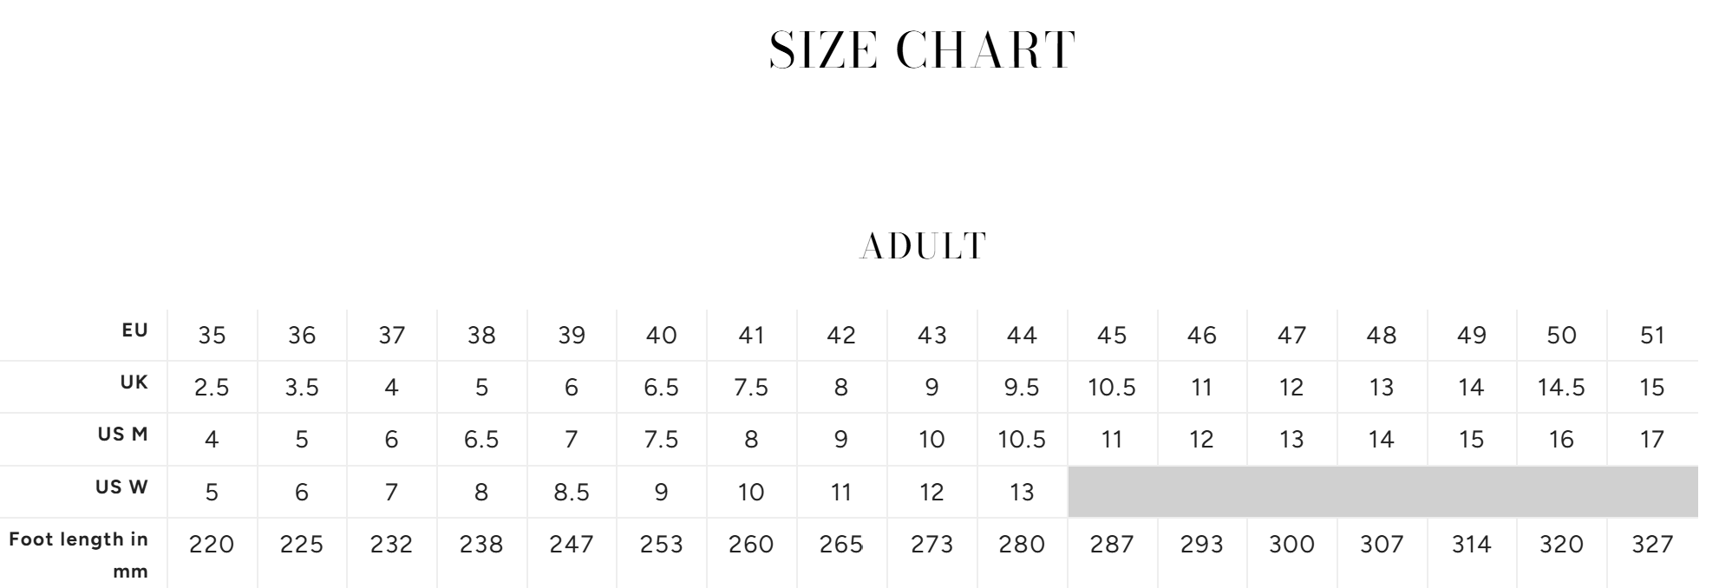Screen dimensions: 1719x588
Task: Click the ADULT section title
Action: (923, 246)
